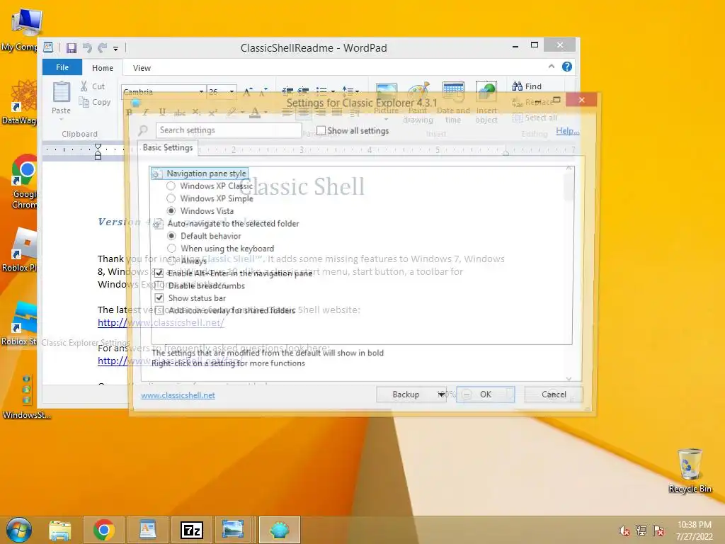Click the Decrease indent icon in WordPad
Image resolution: width=725 pixels, height=544 pixels.
coord(287,91)
